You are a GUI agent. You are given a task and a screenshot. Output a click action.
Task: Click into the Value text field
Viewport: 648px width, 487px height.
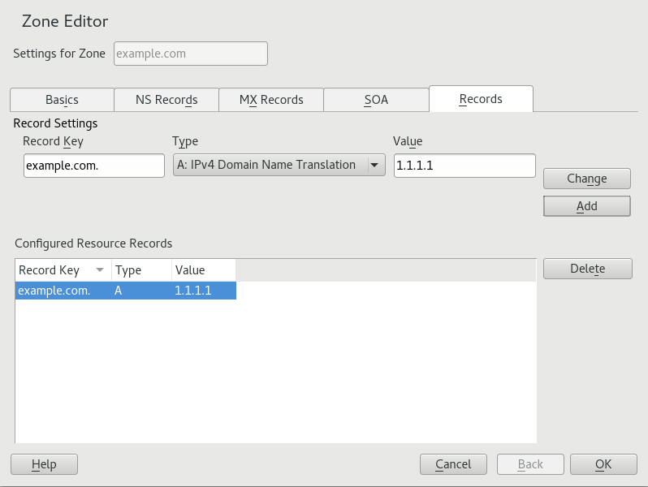coord(464,166)
